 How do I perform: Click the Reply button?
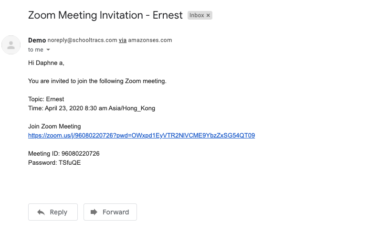53,212
